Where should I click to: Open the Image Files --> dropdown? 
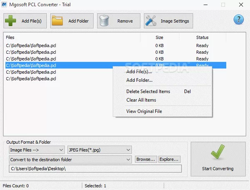[37, 150]
